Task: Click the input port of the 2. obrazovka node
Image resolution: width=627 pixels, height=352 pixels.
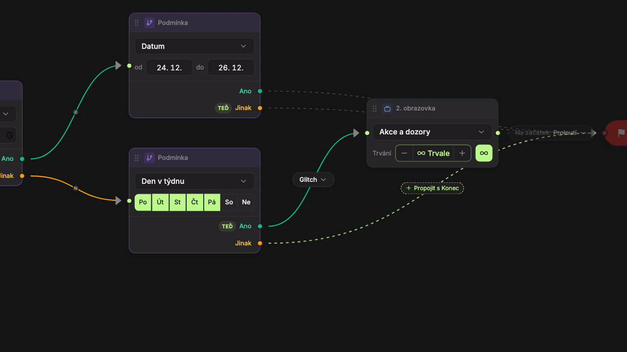Action: [367, 133]
